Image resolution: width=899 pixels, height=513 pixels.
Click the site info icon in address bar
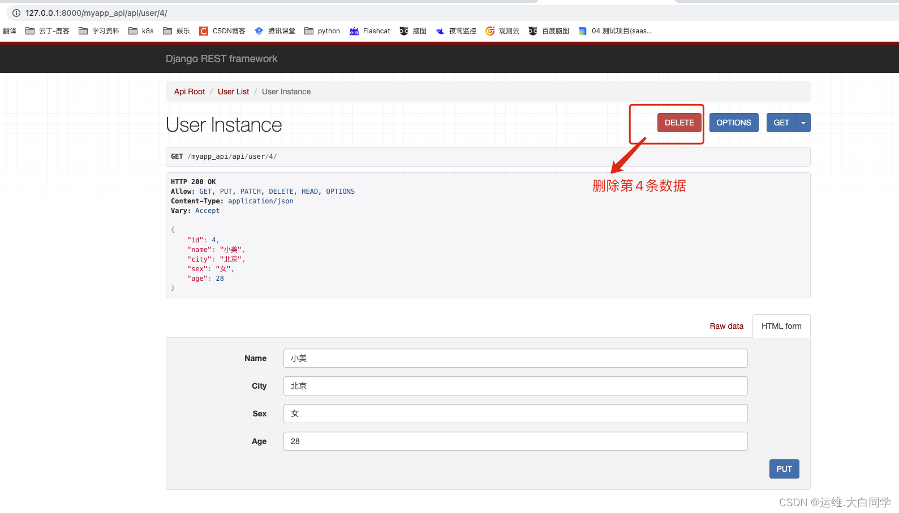coord(16,13)
